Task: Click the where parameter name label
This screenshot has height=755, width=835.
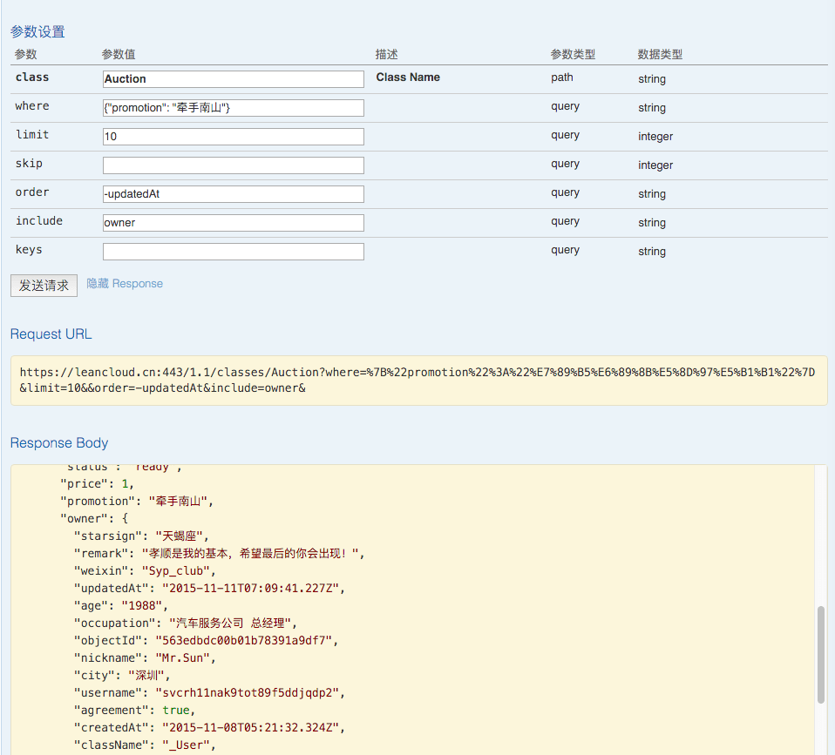Action: pyautogui.click(x=32, y=106)
